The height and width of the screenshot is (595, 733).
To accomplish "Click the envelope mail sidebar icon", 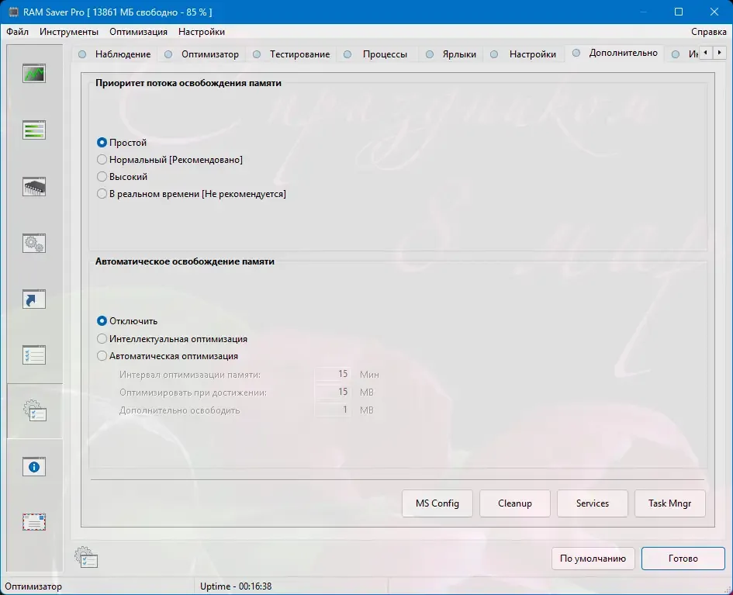I will 34,521.
